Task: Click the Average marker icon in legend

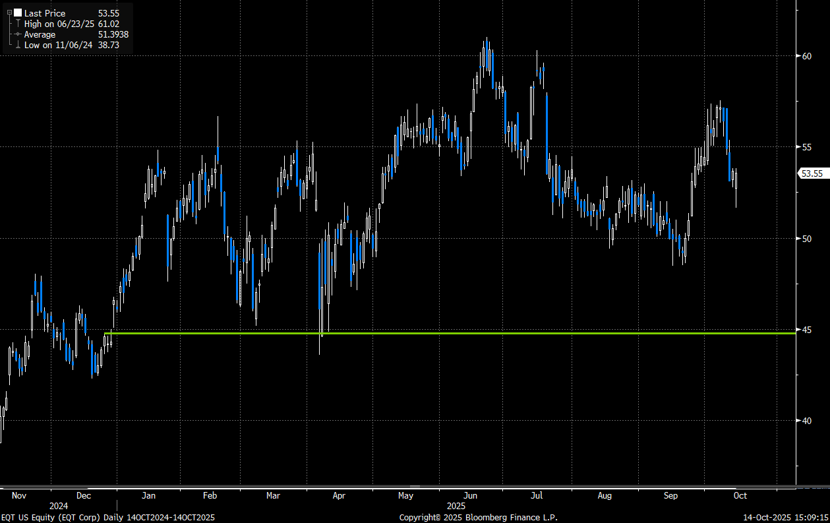Action: pos(18,34)
